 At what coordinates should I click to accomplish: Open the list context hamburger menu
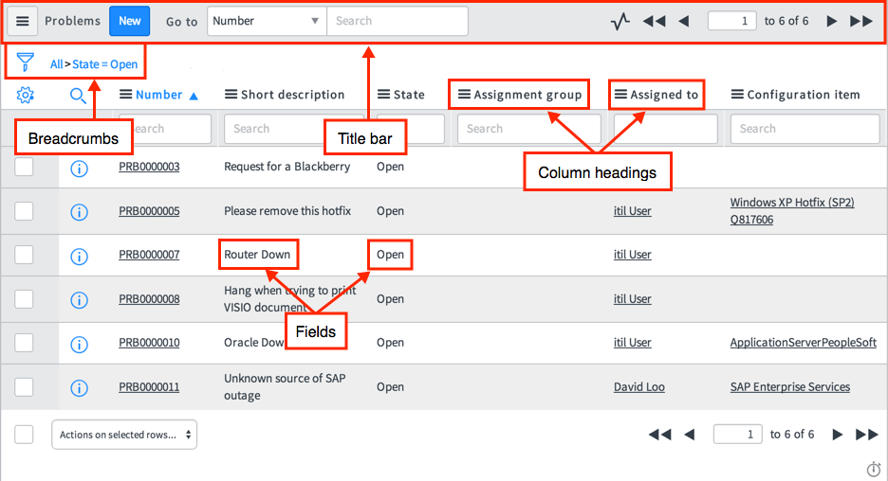[23, 21]
